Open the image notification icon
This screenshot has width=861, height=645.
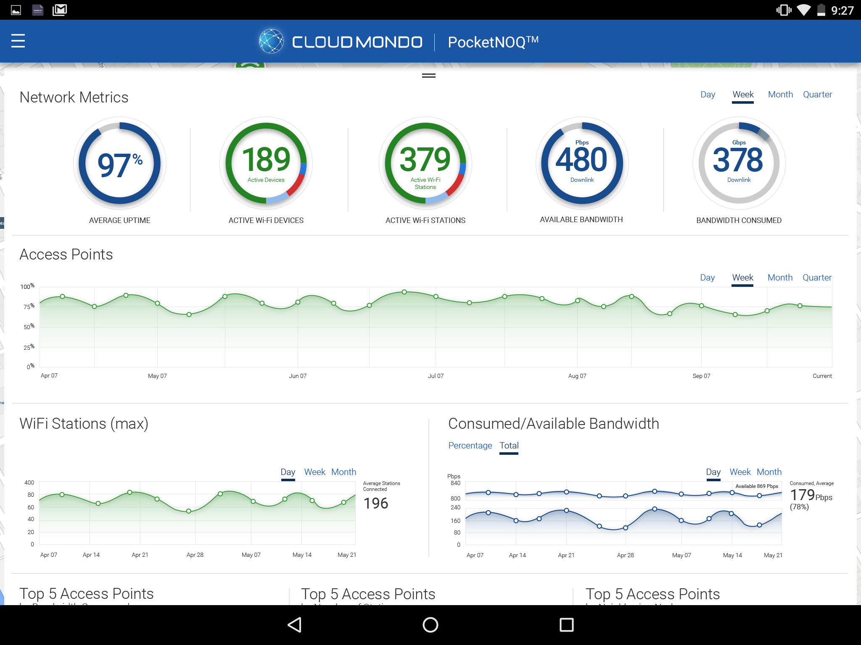16,10
